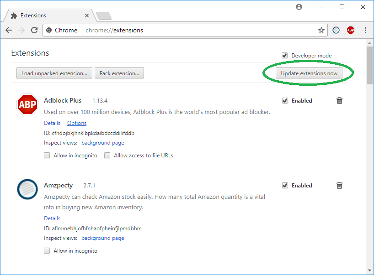Remove Adblock Plus with its trash icon
Image resolution: width=374 pixels, height=275 pixels.
click(339, 101)
